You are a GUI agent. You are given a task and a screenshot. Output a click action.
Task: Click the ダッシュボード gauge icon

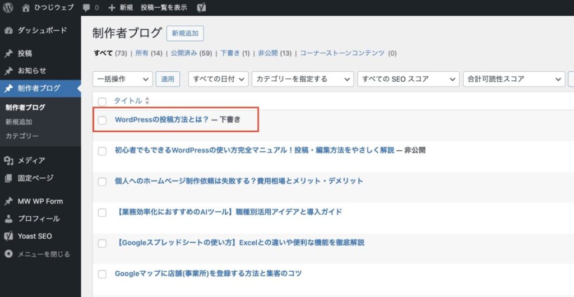pos(9,30)
